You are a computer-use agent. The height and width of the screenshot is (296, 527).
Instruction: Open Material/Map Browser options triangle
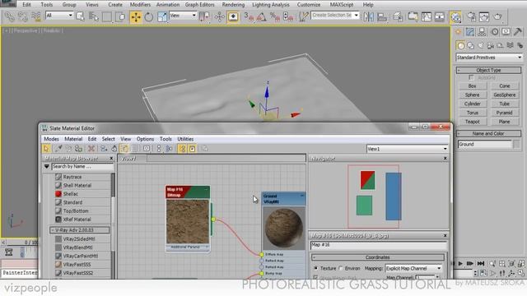pyautogui.click(x=47, y=166)
